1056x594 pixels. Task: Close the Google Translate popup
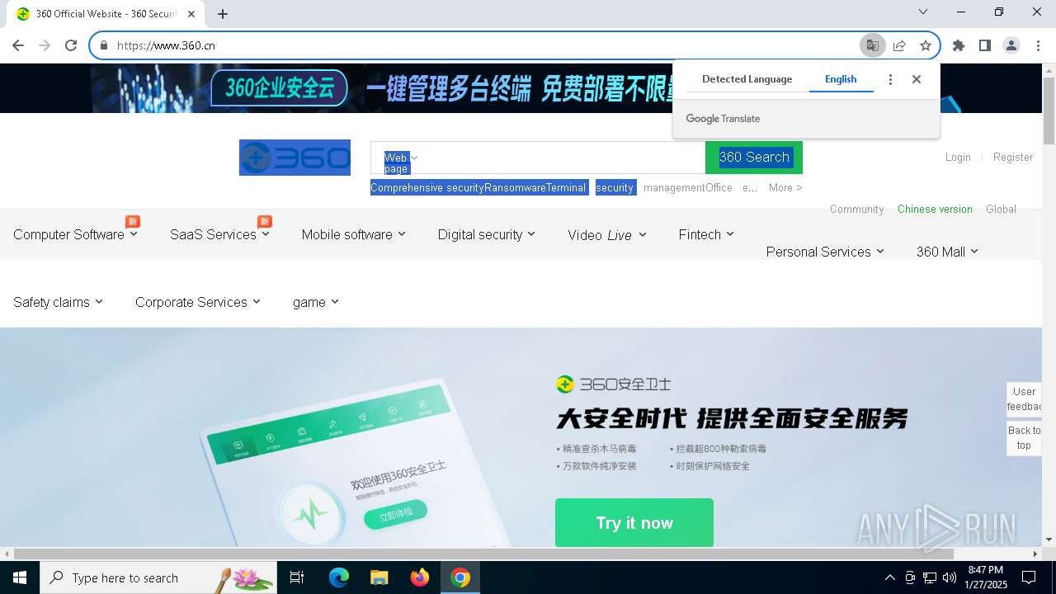(917, 79)
